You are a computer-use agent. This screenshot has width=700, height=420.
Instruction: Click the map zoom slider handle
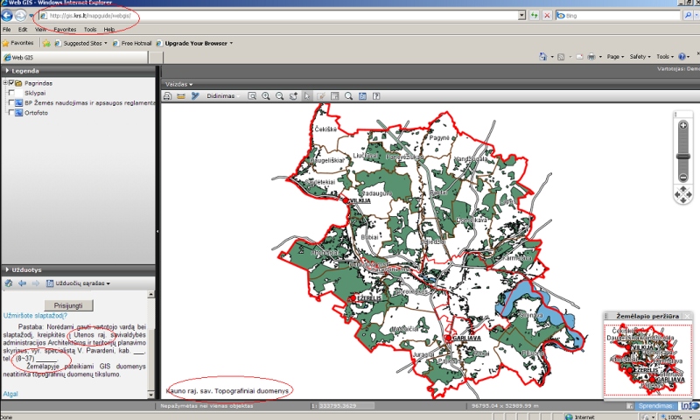[683, 157]
